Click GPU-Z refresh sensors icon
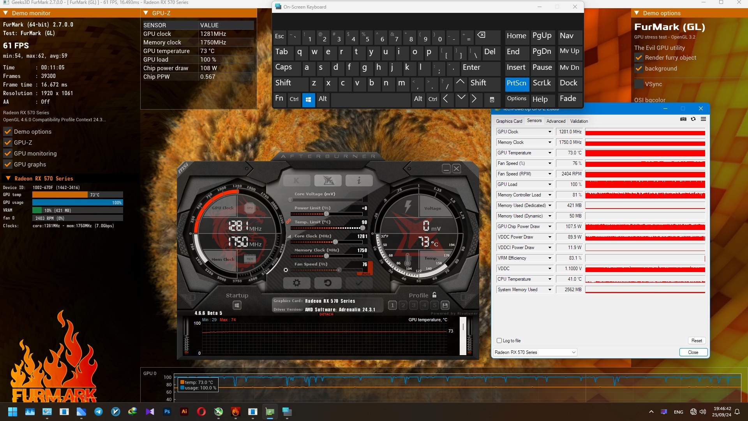The width and height of the screenshot is (748, 421). 693,119
